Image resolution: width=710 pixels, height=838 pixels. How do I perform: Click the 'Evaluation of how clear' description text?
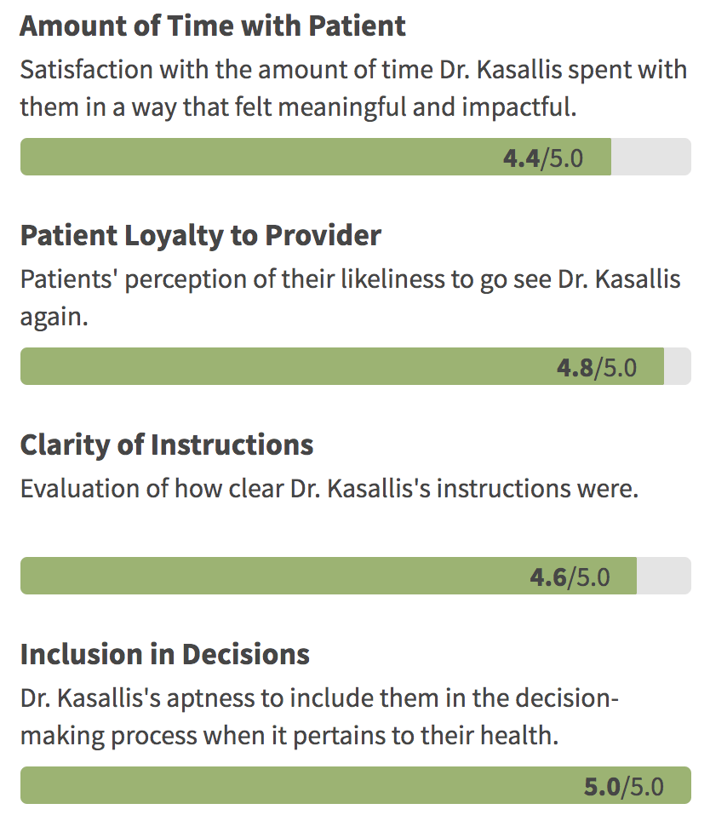(x=329, y=489)
